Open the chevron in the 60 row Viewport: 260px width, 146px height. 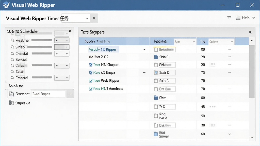(230, 134)
